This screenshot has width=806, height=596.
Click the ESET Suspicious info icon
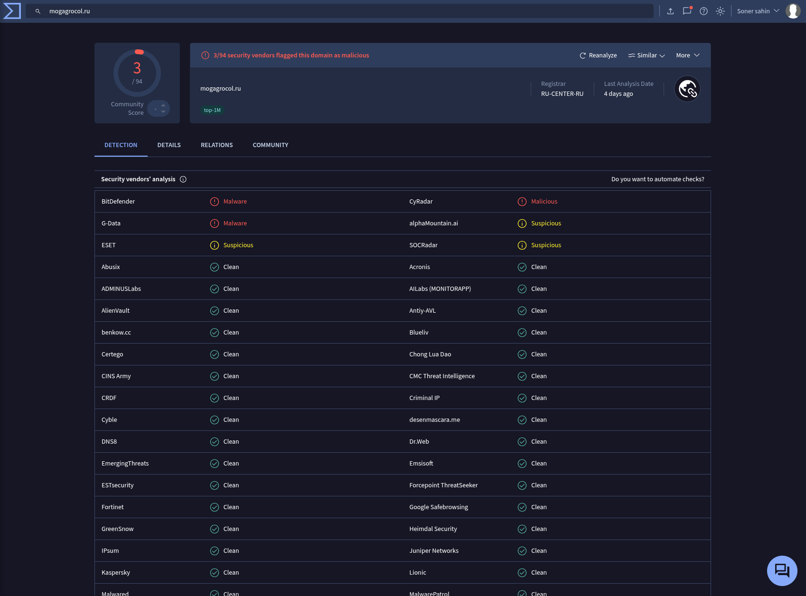point(215,245)
